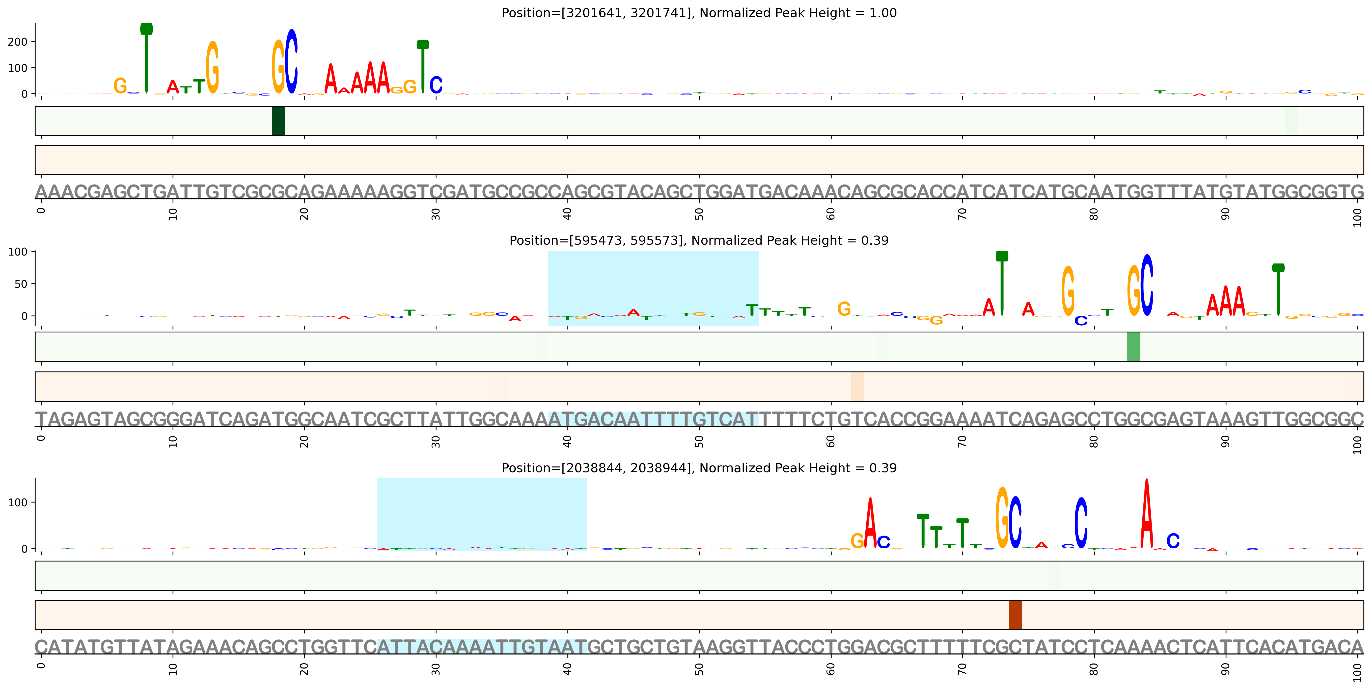
Task: Click the dark orange heatmap cell in the bottom panel
Action: [1015, 615]
